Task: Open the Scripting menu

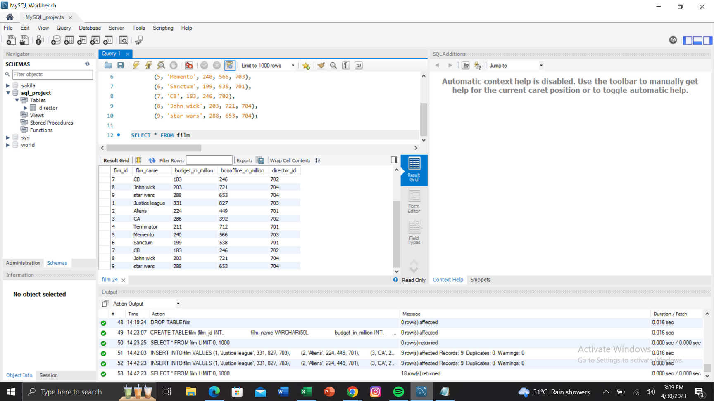Action: [x=163, y=28]
